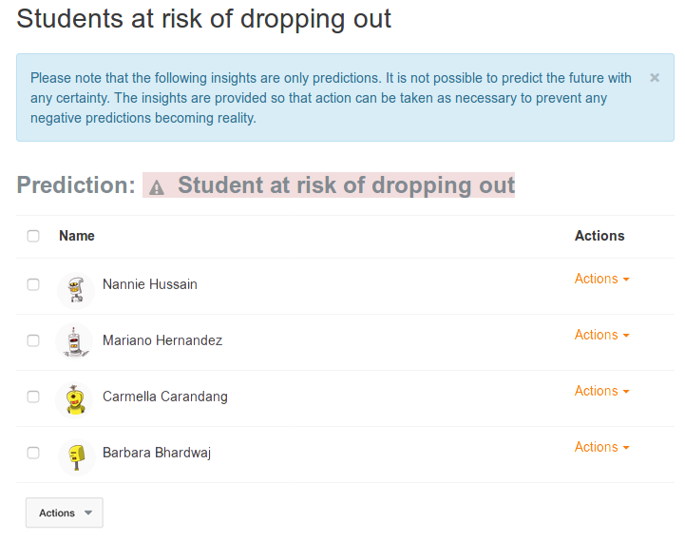Select Mariano Hernandez's row checkbox
Viewport: 685px width, 542px height.
tap(33, 340)
